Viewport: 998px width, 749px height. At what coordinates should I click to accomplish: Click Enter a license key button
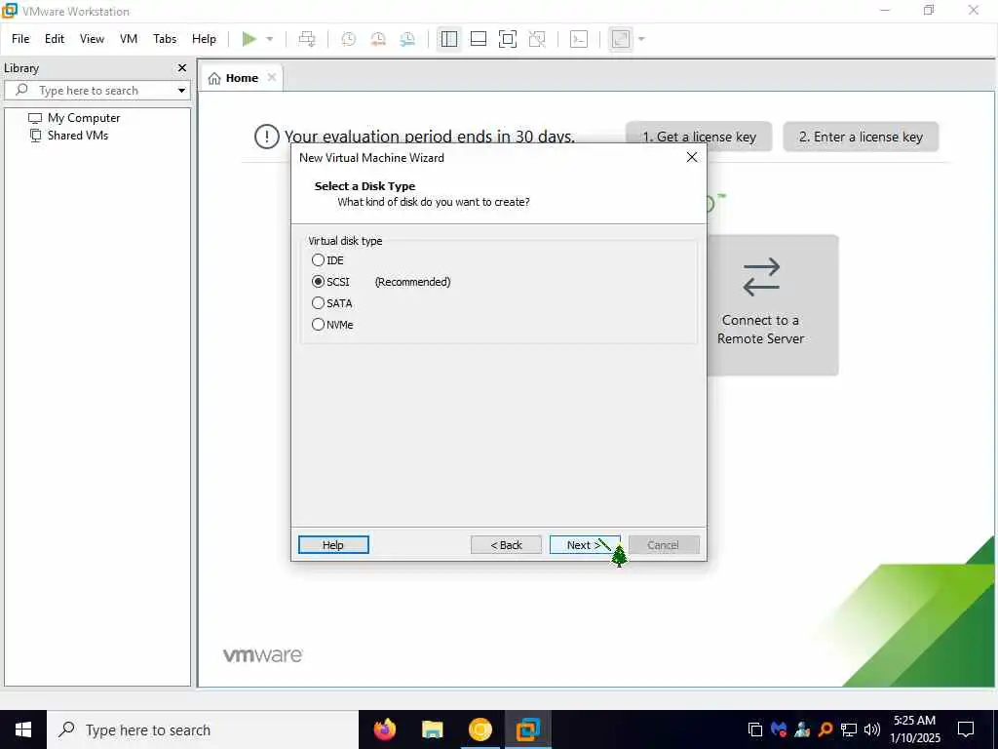(x=861, y=137)
